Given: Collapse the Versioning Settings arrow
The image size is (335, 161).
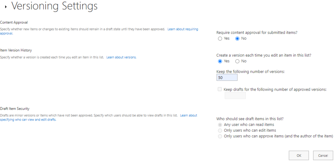Looking at the screenshot, I should coord(6,7).
